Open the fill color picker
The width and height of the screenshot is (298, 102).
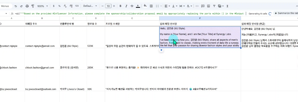tap(145, 6)
